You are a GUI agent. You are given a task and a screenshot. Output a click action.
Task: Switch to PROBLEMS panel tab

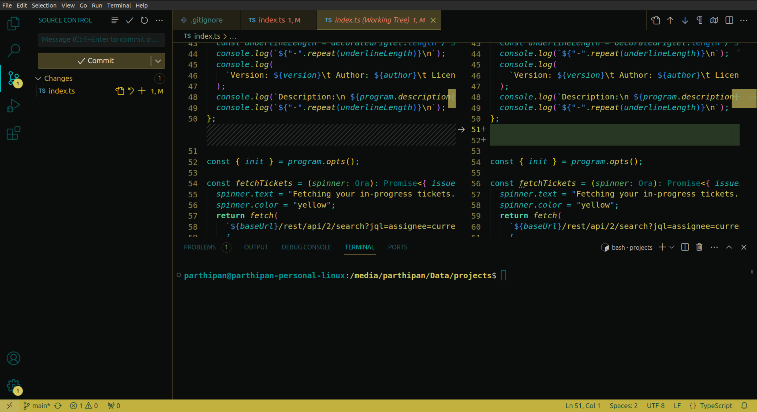click(200, 247)
